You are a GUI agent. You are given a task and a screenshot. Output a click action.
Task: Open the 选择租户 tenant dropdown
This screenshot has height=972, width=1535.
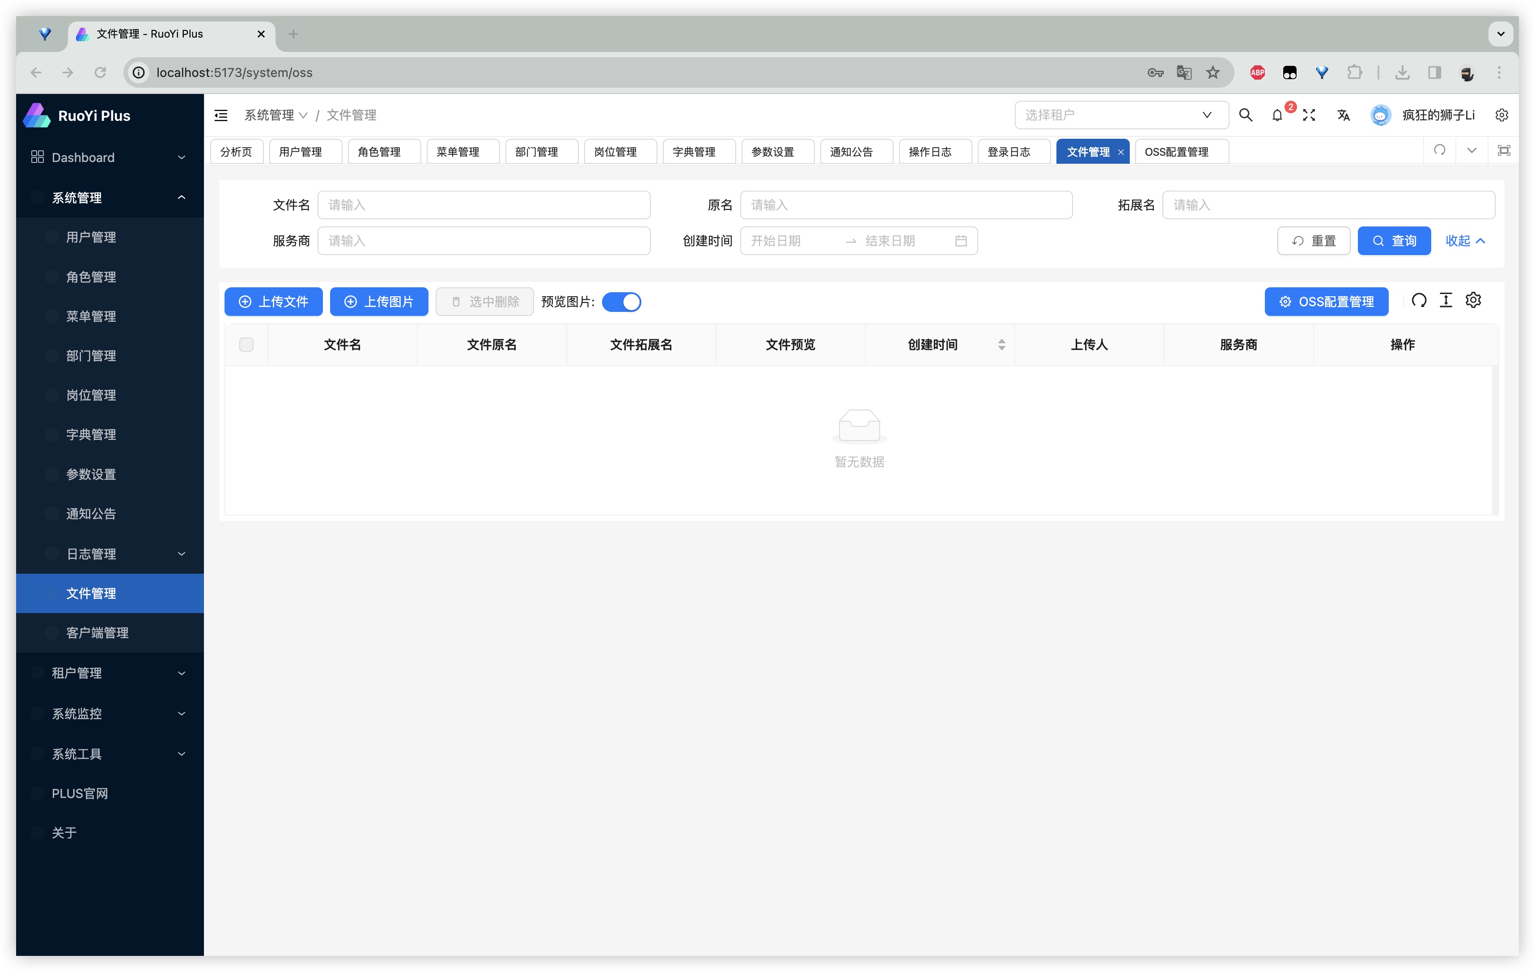tap(1121, 115)
